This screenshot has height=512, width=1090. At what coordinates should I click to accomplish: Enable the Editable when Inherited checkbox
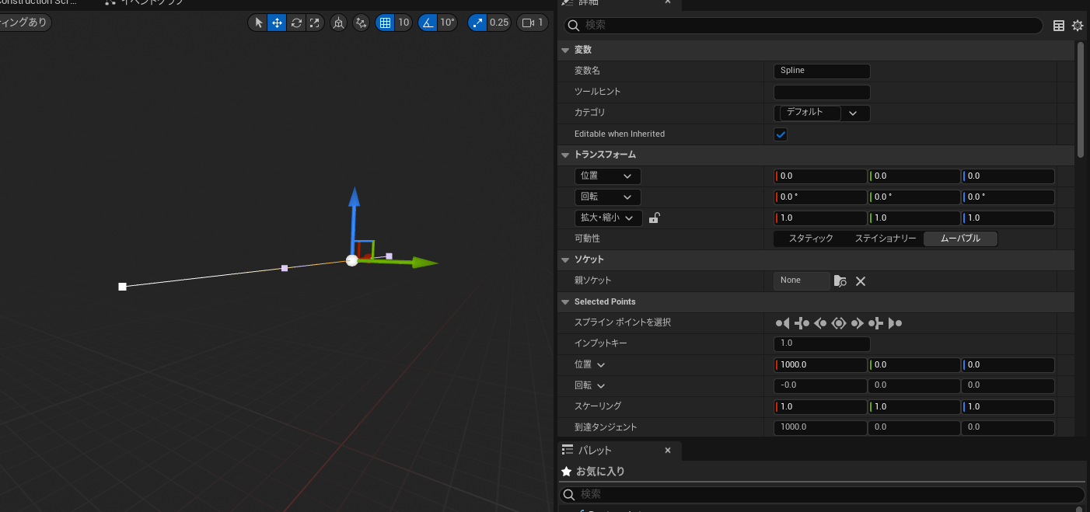click(x=781, y=134)
